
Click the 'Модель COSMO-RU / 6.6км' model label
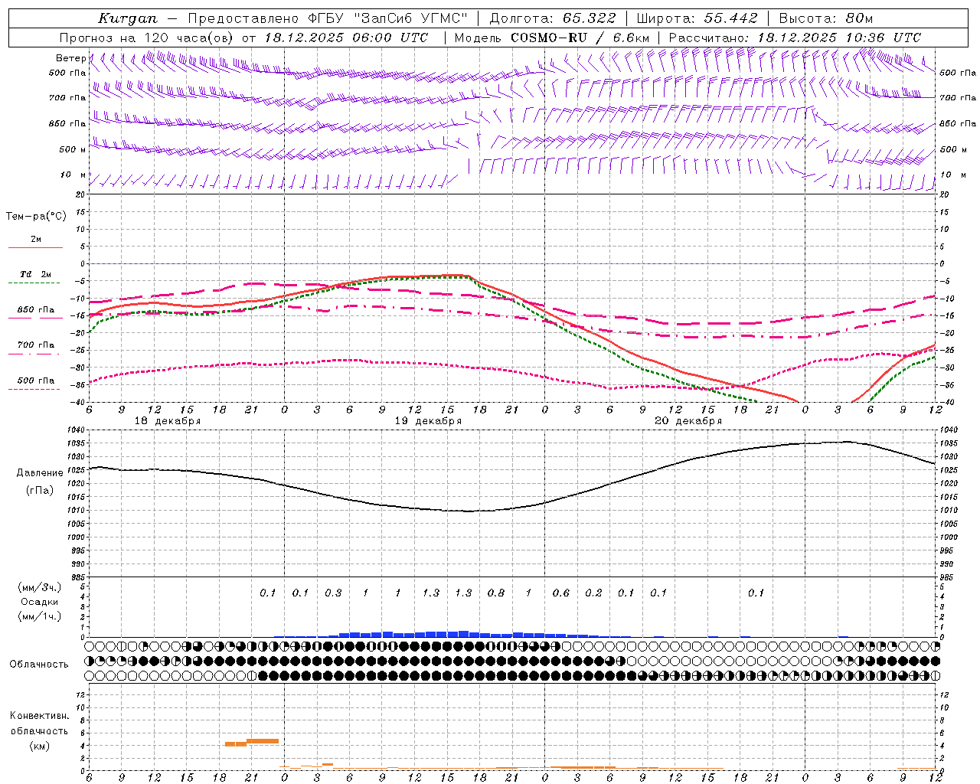coord(552,37)
